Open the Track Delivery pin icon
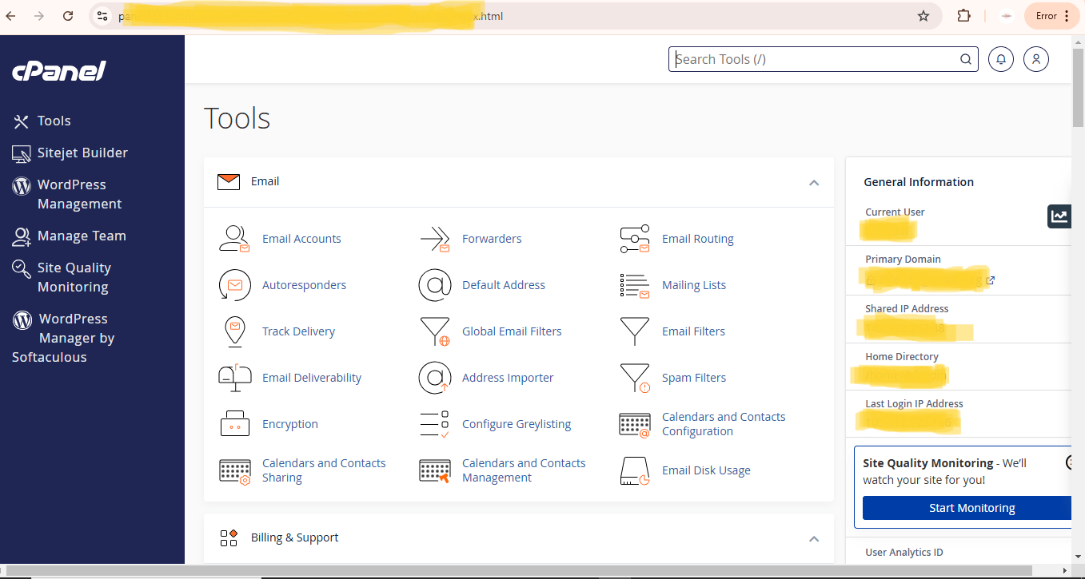Image resolution: width=1085 pixels, height=579 pixels. tap(234, 331)
